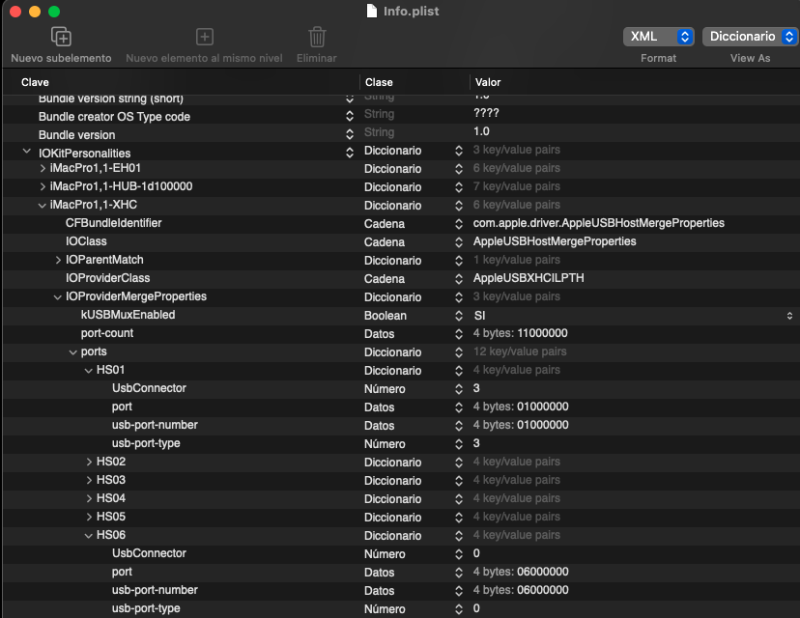Image resolution: width=800 pixels, height=618 pixels.
Task: Click the Info.plist document icon in title bar
Action: click(x=372, y=11)
